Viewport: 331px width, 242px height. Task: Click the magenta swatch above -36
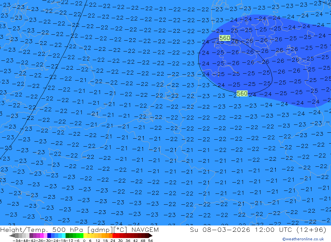42,236
